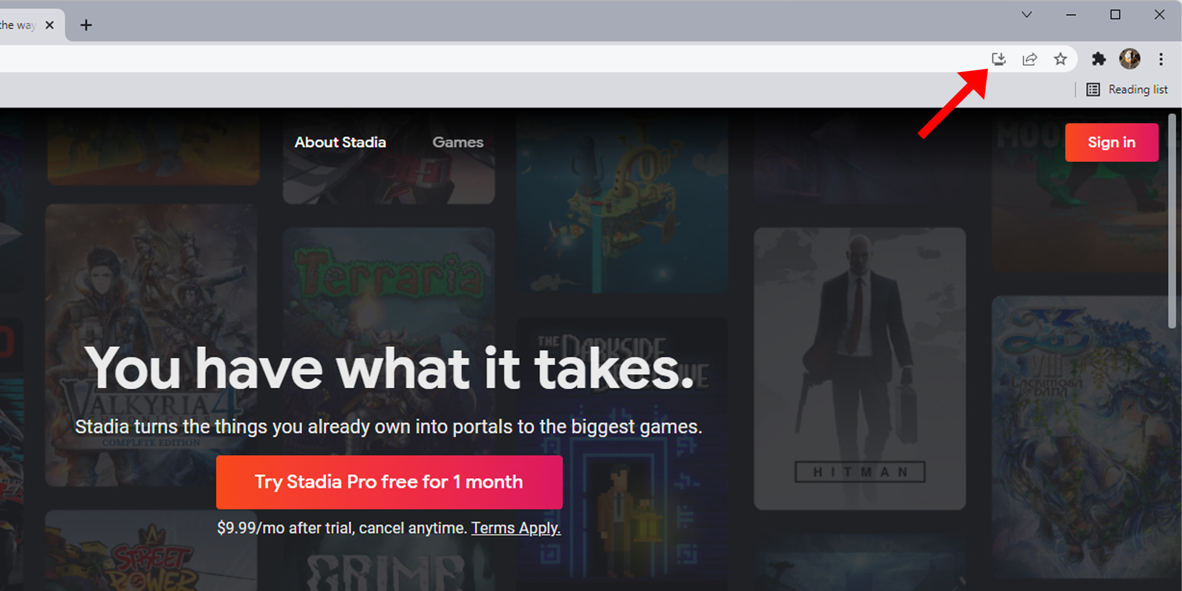Viewport: 1182px width, 591px height.
Task: Open the Extensions puzzle piece menu
Action: (1099, 59)
